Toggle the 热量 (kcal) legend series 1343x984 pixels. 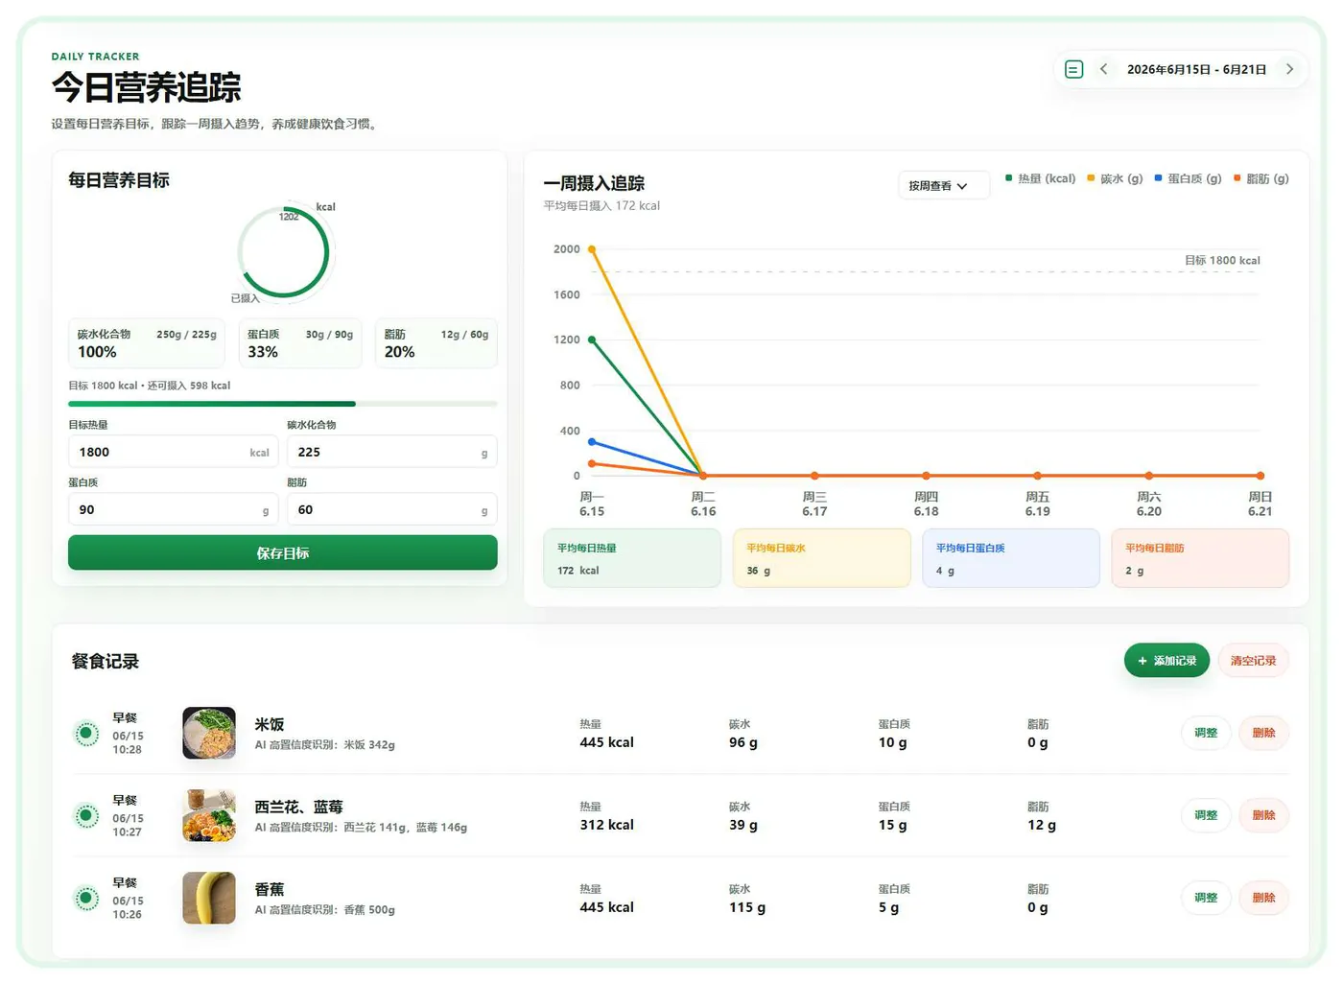coord(1040,178)
